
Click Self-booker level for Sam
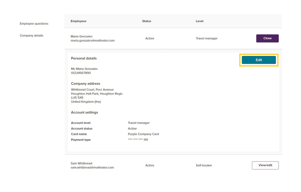[204, 165]
